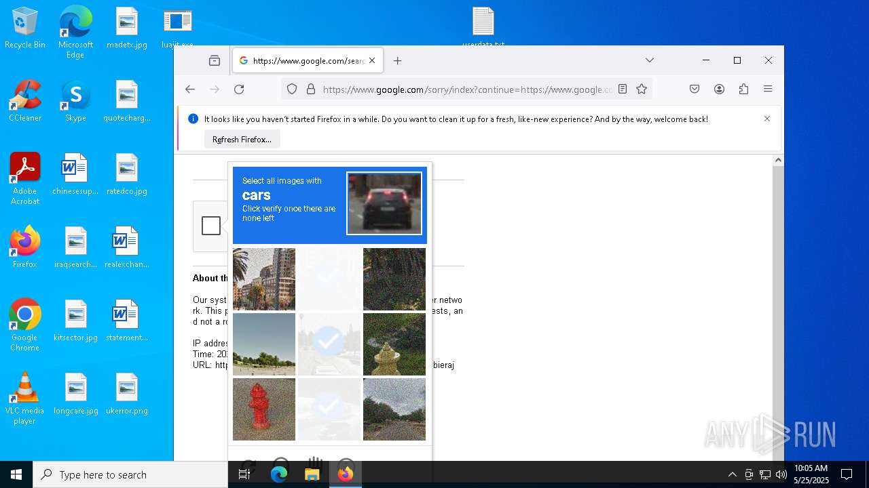Select the statement Word document

pos(127,321)
